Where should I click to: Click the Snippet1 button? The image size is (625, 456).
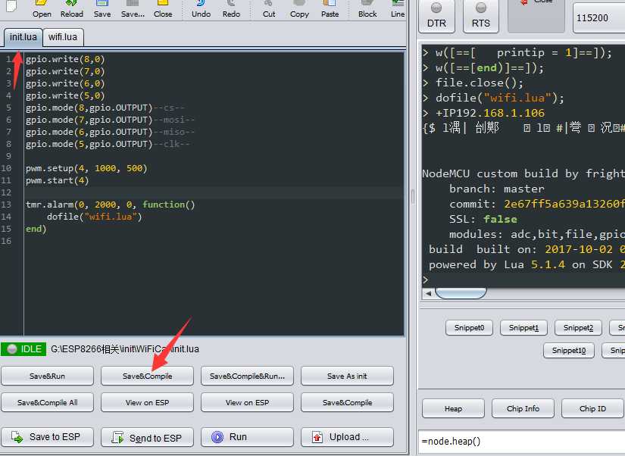[x=523, y=328]
